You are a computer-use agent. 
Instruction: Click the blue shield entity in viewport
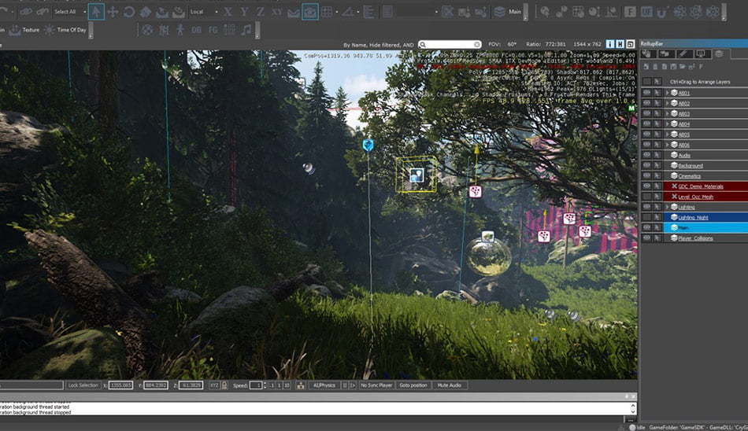(x=368, y=145)
